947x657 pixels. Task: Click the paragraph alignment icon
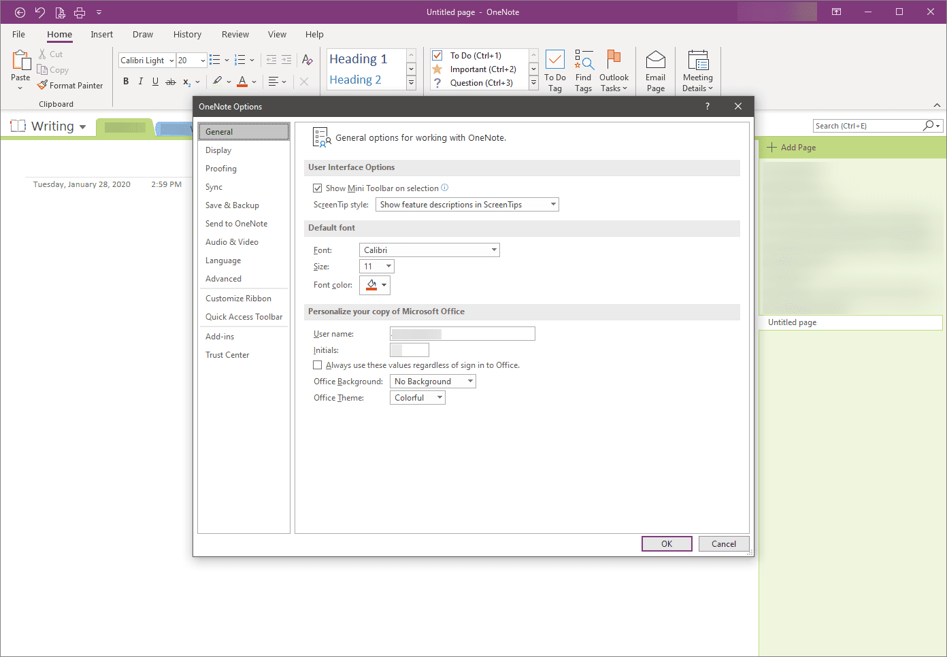[273, 82]
